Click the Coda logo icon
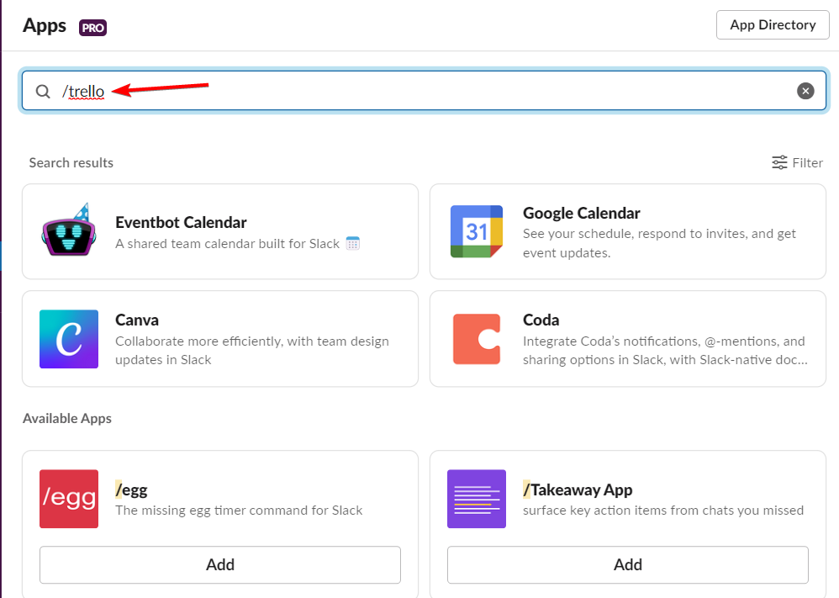 click(x=476, y=339)
